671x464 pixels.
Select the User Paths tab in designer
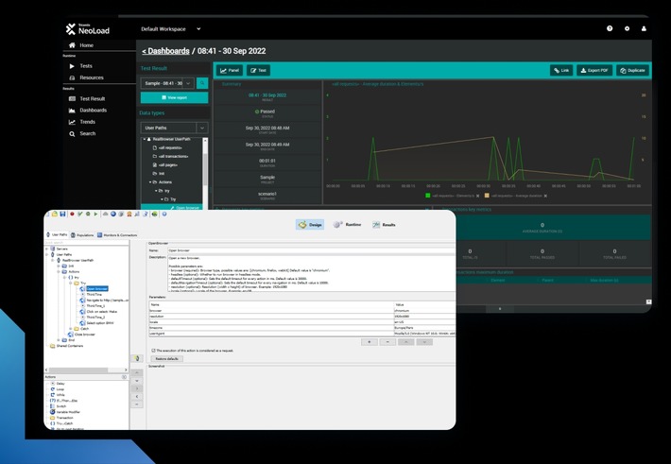(58, 234)
